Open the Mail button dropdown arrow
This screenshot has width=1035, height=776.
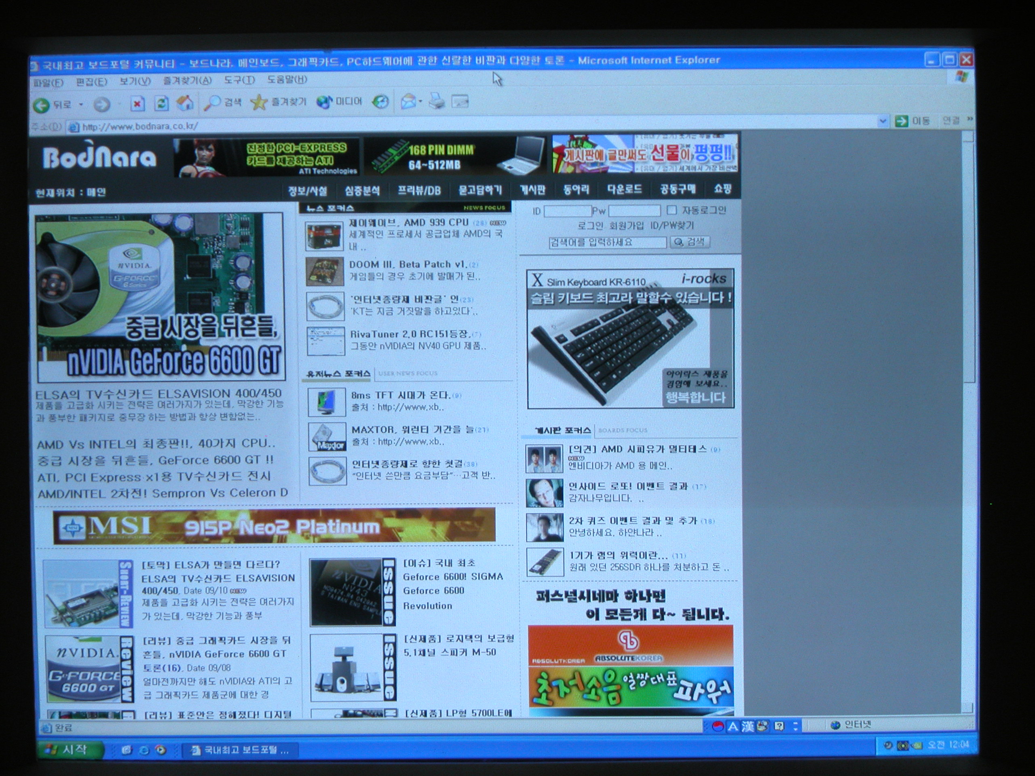[420, 101]
